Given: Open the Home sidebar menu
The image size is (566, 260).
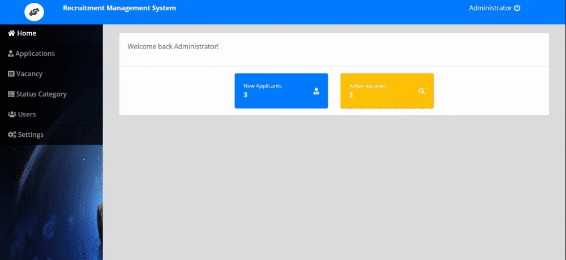Looking at the screenshot, I should click(x=52, y=33).
